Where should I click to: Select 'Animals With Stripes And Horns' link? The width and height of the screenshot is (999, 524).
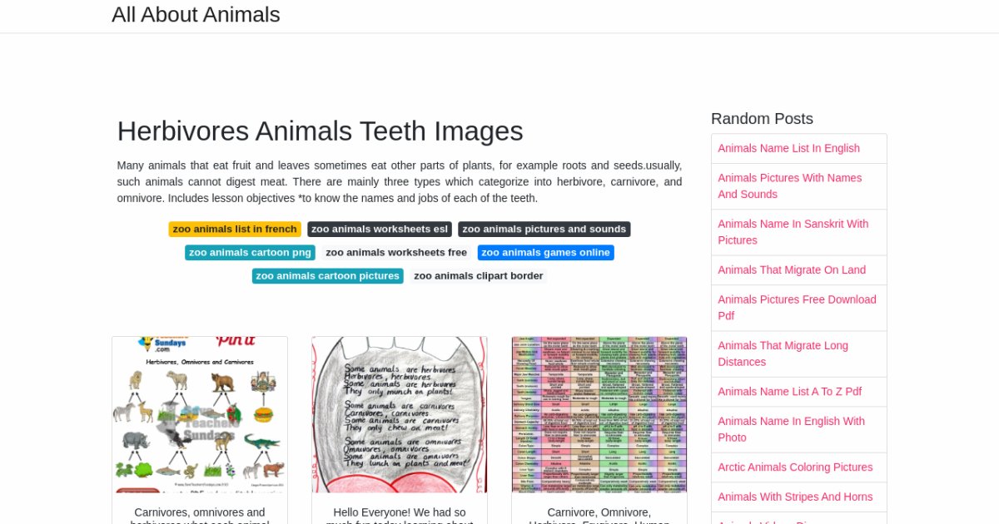795,497
